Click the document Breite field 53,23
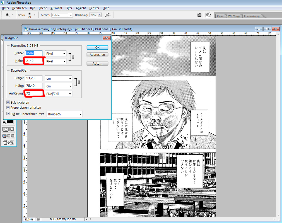282x223 pixels. [x=34, y=78]
